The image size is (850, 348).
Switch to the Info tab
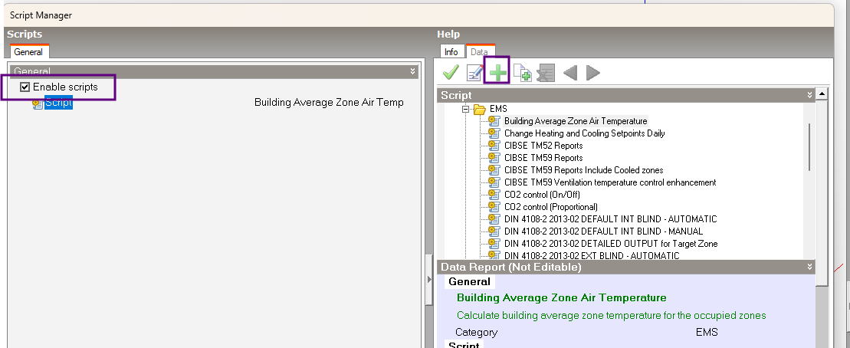(451, 52)
